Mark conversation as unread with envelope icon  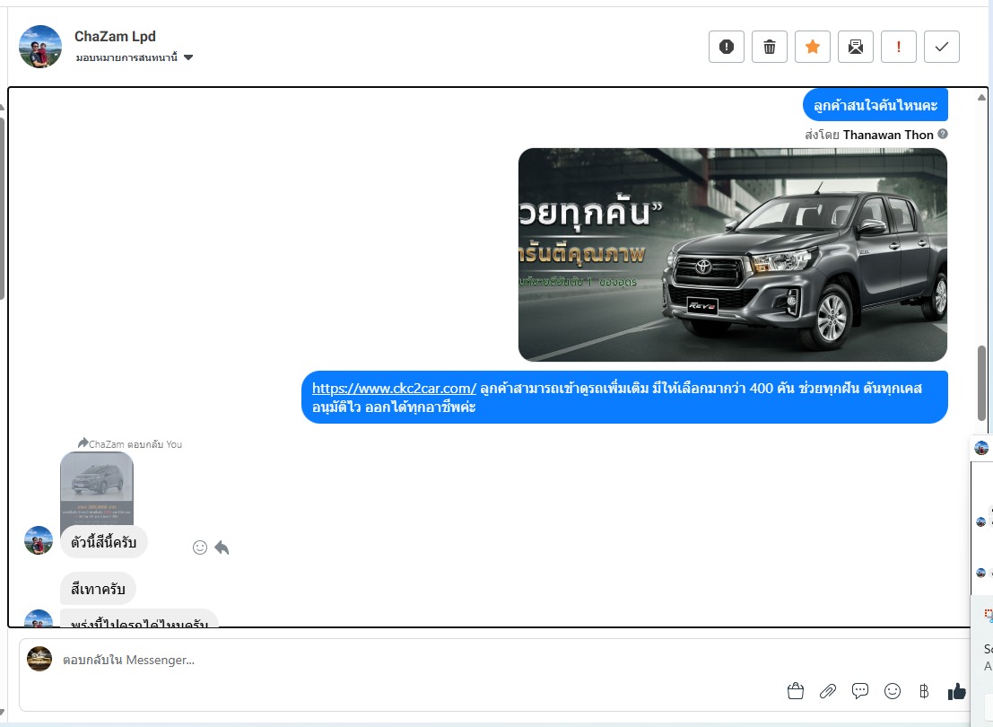point(856,47)
